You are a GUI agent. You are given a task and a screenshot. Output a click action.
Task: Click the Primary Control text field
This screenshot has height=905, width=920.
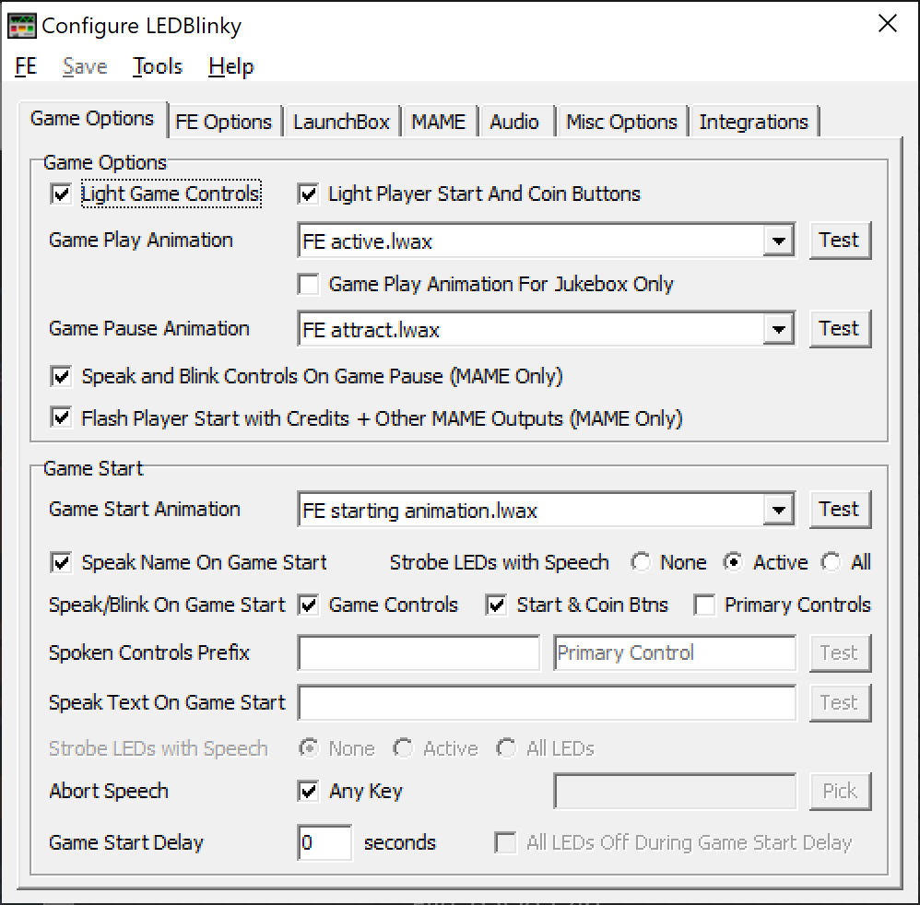675,652
